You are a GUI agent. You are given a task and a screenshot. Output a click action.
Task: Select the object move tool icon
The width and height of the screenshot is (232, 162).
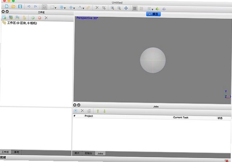[x=71, y=7]
